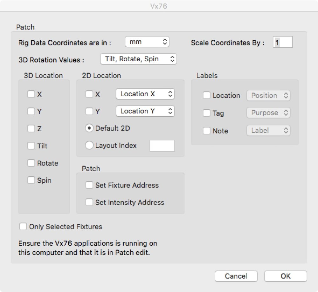Open the Location X dropdown
This screenshot has height=292, width=318.
point(145,94)
